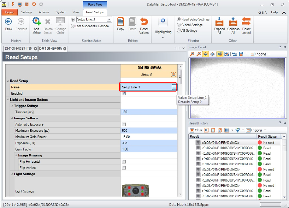Viewport: 289px width, 208px height.
Task: Click the Collapse All icon
Action: click(x=233, y=22)
